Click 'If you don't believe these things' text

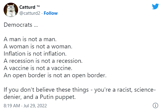(x=46, y=90)
